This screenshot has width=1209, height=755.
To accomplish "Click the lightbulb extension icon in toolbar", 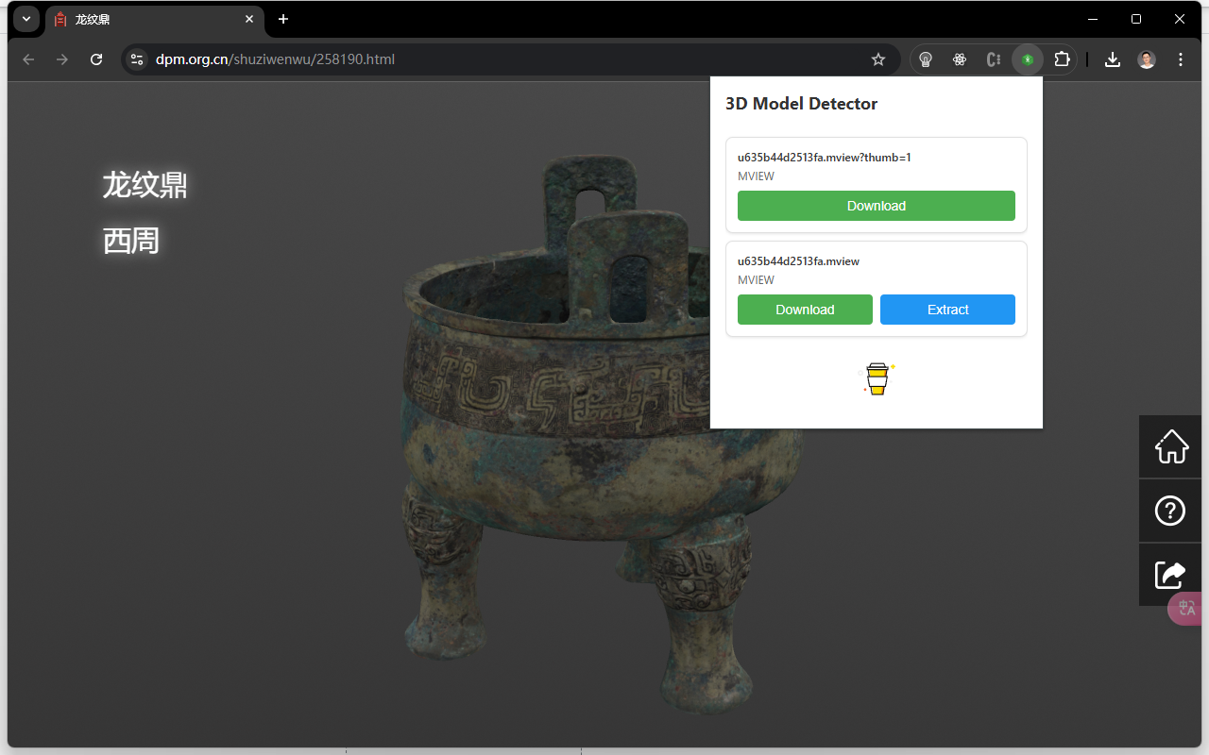I will 926,59.
